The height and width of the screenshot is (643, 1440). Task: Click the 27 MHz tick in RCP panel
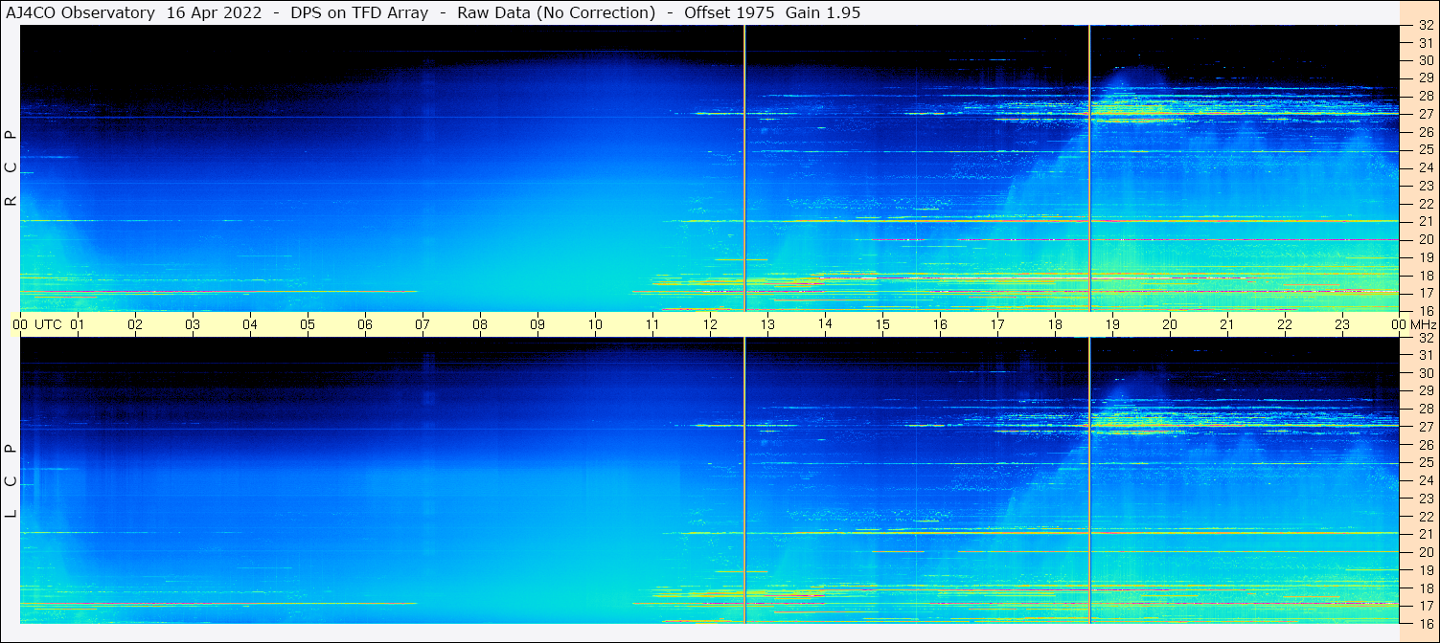click(x=1425, y=114)
